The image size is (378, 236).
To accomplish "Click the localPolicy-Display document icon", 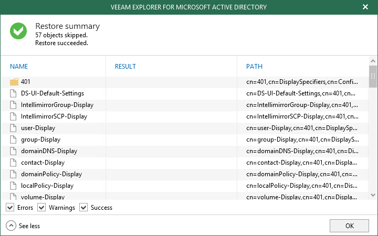I will 13,186.
